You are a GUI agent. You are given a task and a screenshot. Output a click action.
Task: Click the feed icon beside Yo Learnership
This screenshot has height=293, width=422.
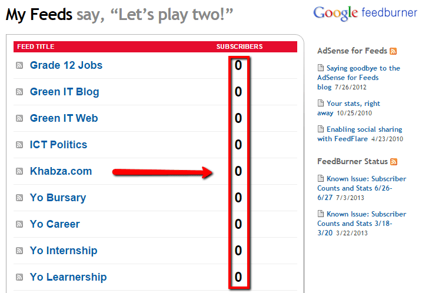[x=19, y=277]
